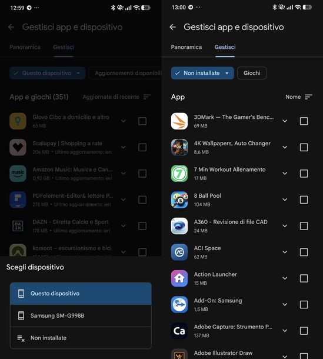Tick the A360 checkbox

304,226
